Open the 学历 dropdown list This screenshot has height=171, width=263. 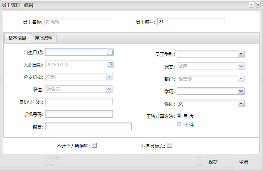pyautogui.click(x=241, y=91)
